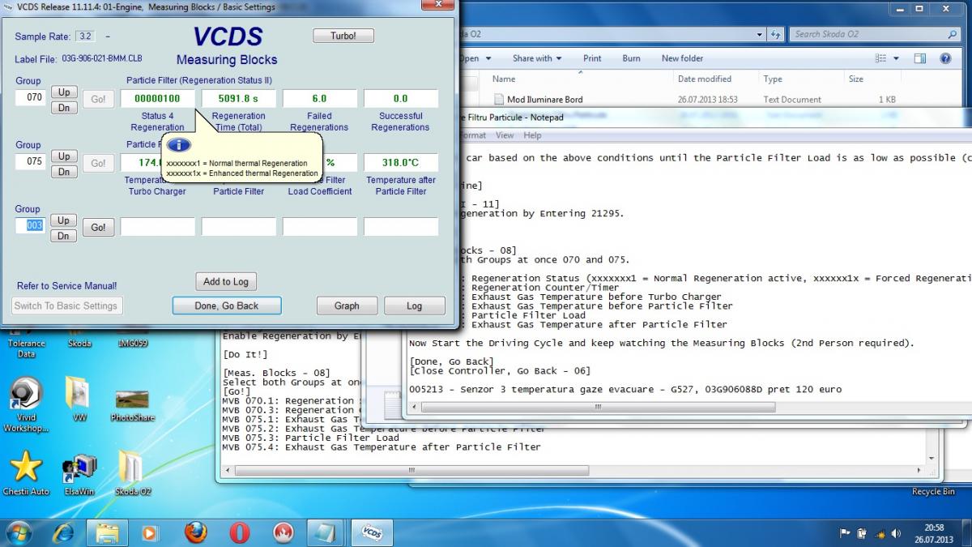972x547 pixels.
Task: Open the Notepad Help menu
Action: click(532, 135)
